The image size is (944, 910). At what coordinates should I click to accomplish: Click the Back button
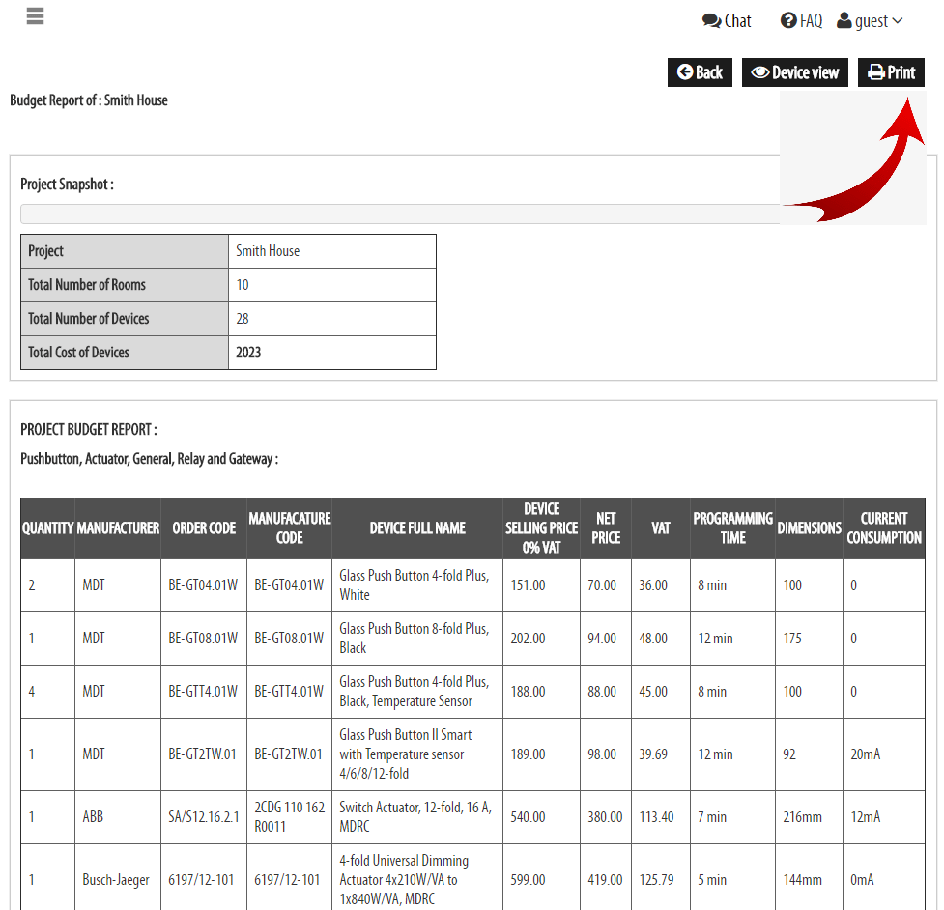tap(700, 72)
